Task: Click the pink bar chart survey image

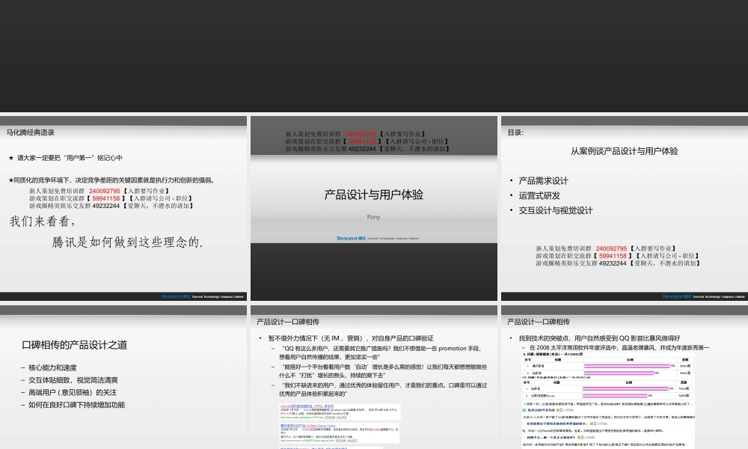Action: [608, 377]
